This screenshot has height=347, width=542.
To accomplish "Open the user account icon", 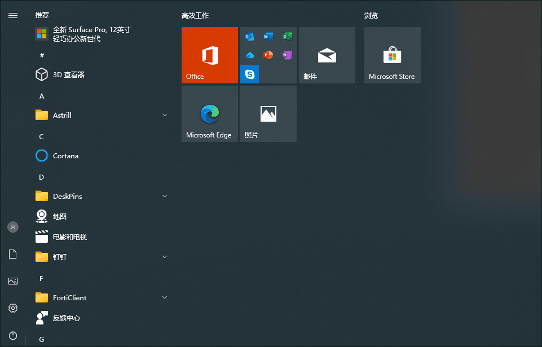I will click(12, 227).
